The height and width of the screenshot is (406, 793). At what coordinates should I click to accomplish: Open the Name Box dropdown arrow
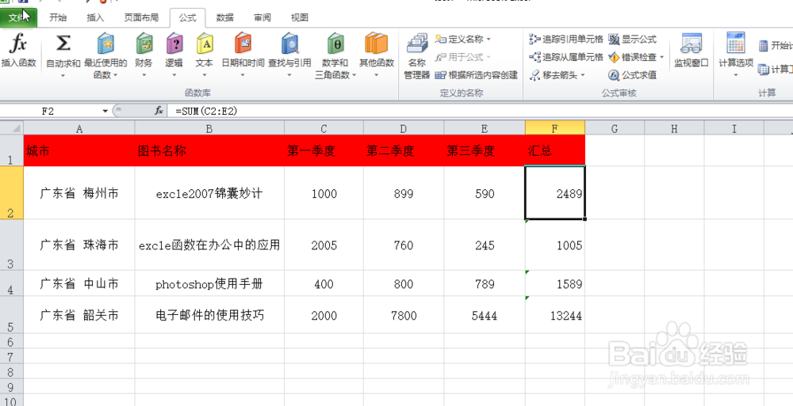[105, 111]
